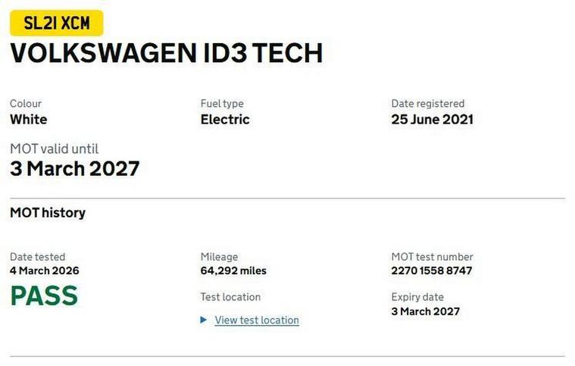The height and width of the screenshot is (366, 575).
Task: Click the Date tested label
Action: click(x=38, y=257)
